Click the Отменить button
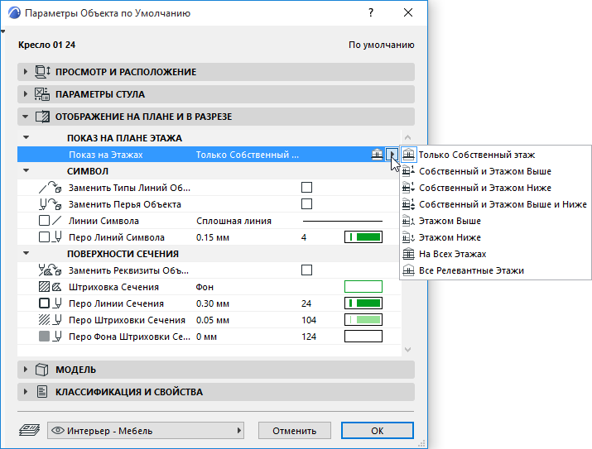 point(295,431)
